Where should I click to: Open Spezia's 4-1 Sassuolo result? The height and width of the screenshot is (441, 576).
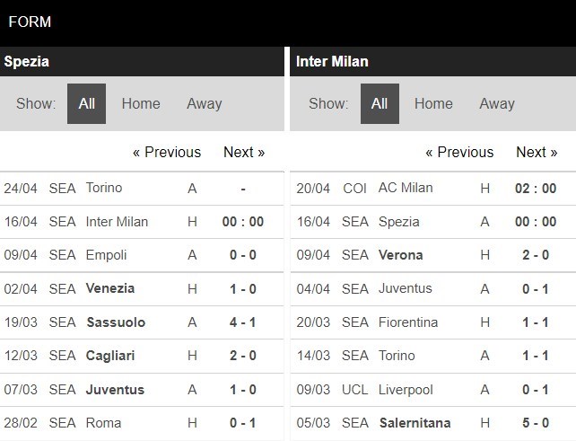[243, 322]
